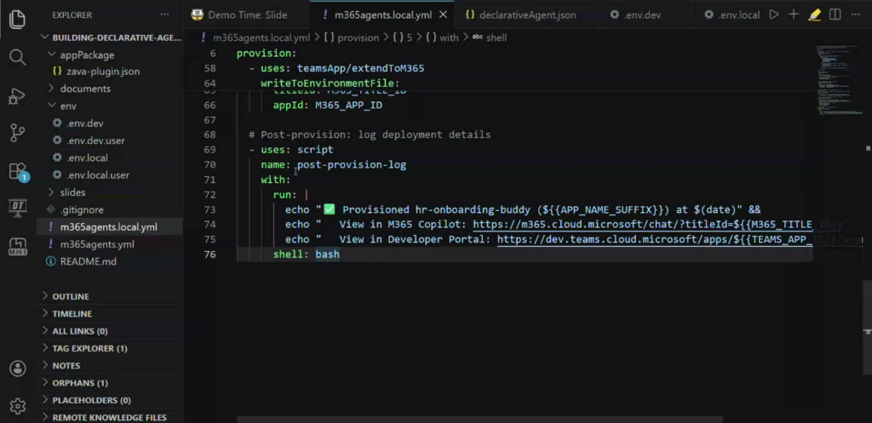The image size is (872, 423).
Task: Expand the documents folder
Action: 84,89
